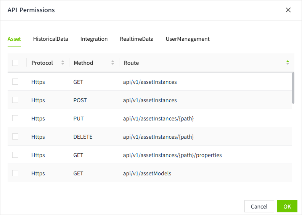Click the Route column sort arrows

click(x=288, y=63)
